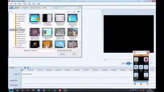Click the Select Window crosshair icon
The image size is (164, 92).
(146, 67)
